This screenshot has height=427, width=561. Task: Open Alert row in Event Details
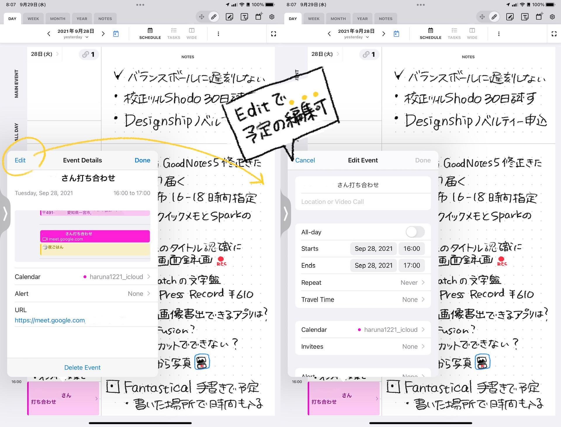pyautogui.click(x=83, y=294)
